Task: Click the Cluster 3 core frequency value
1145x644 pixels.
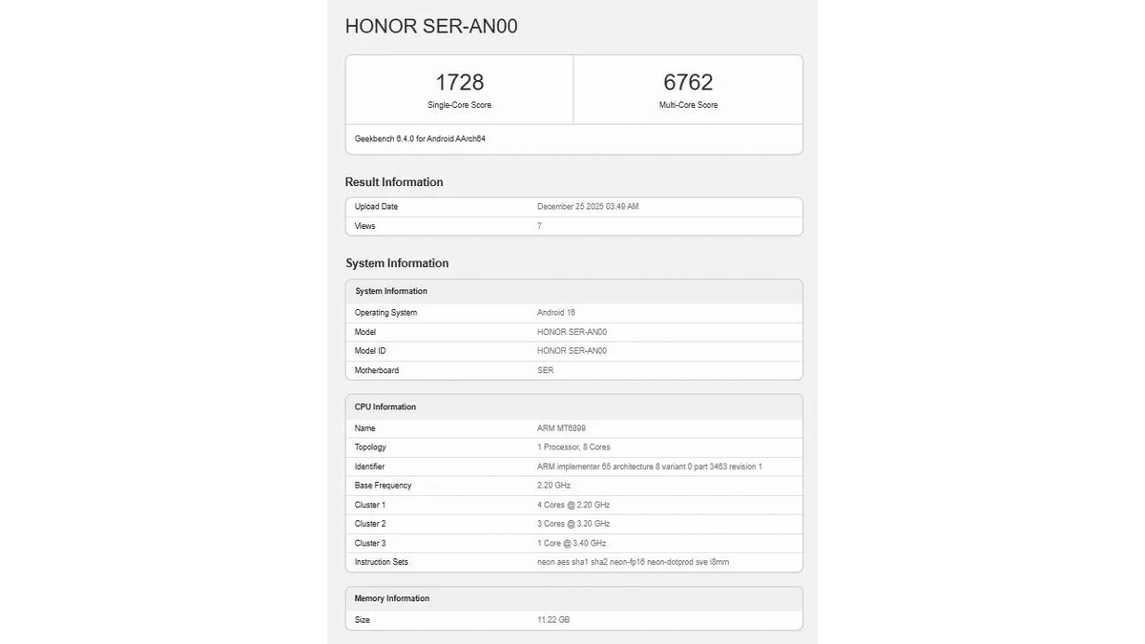Action: click(x=572, y=543)
